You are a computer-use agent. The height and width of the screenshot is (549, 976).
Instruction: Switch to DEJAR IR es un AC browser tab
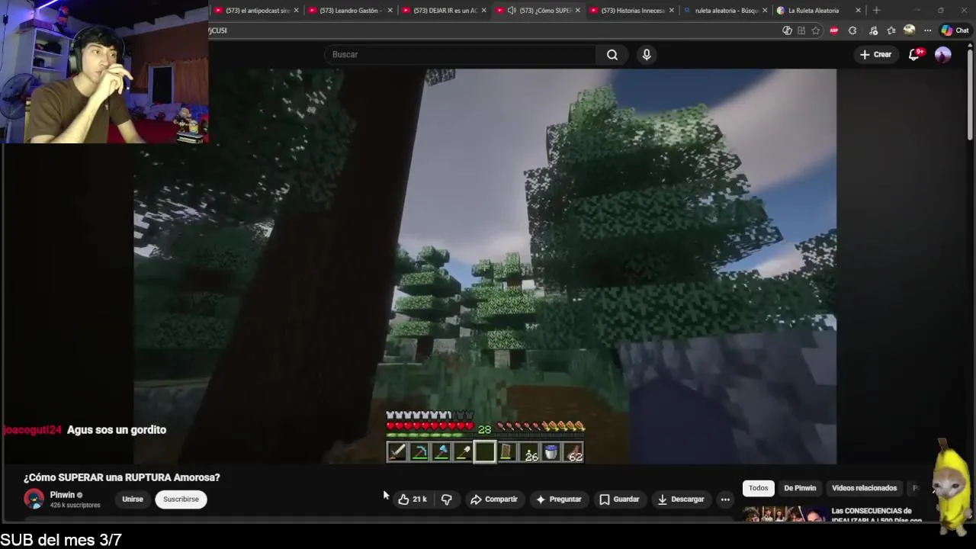(445, 11)
